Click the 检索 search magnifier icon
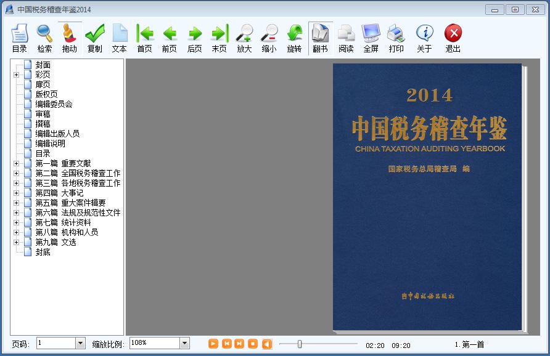 click(44, 38)
